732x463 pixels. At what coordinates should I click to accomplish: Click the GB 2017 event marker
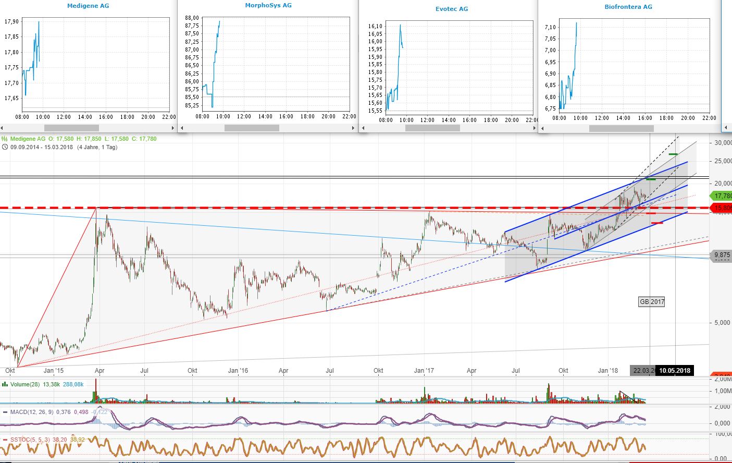tap(651, 301)
